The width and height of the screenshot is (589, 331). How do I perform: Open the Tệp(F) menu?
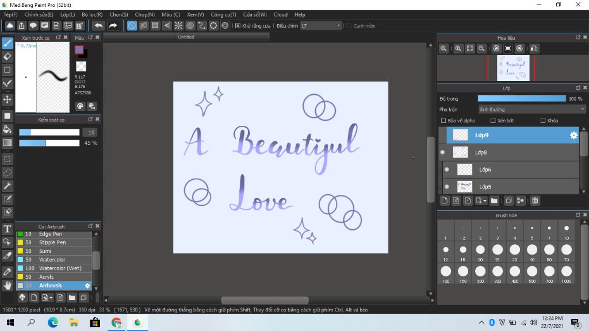point(10,14)
